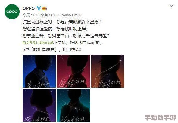Expand the post options chevron at top right

(171, 6)
